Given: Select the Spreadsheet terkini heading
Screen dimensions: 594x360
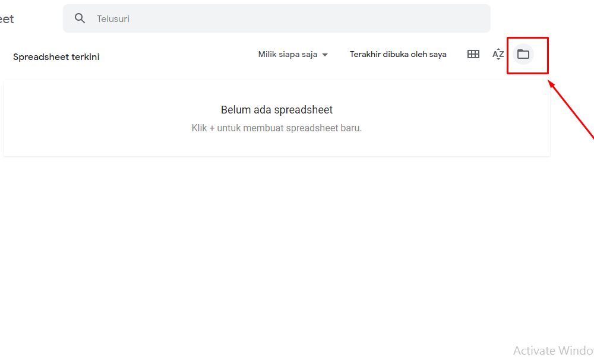Looking at the screenshot, I should tap(56, 57).
